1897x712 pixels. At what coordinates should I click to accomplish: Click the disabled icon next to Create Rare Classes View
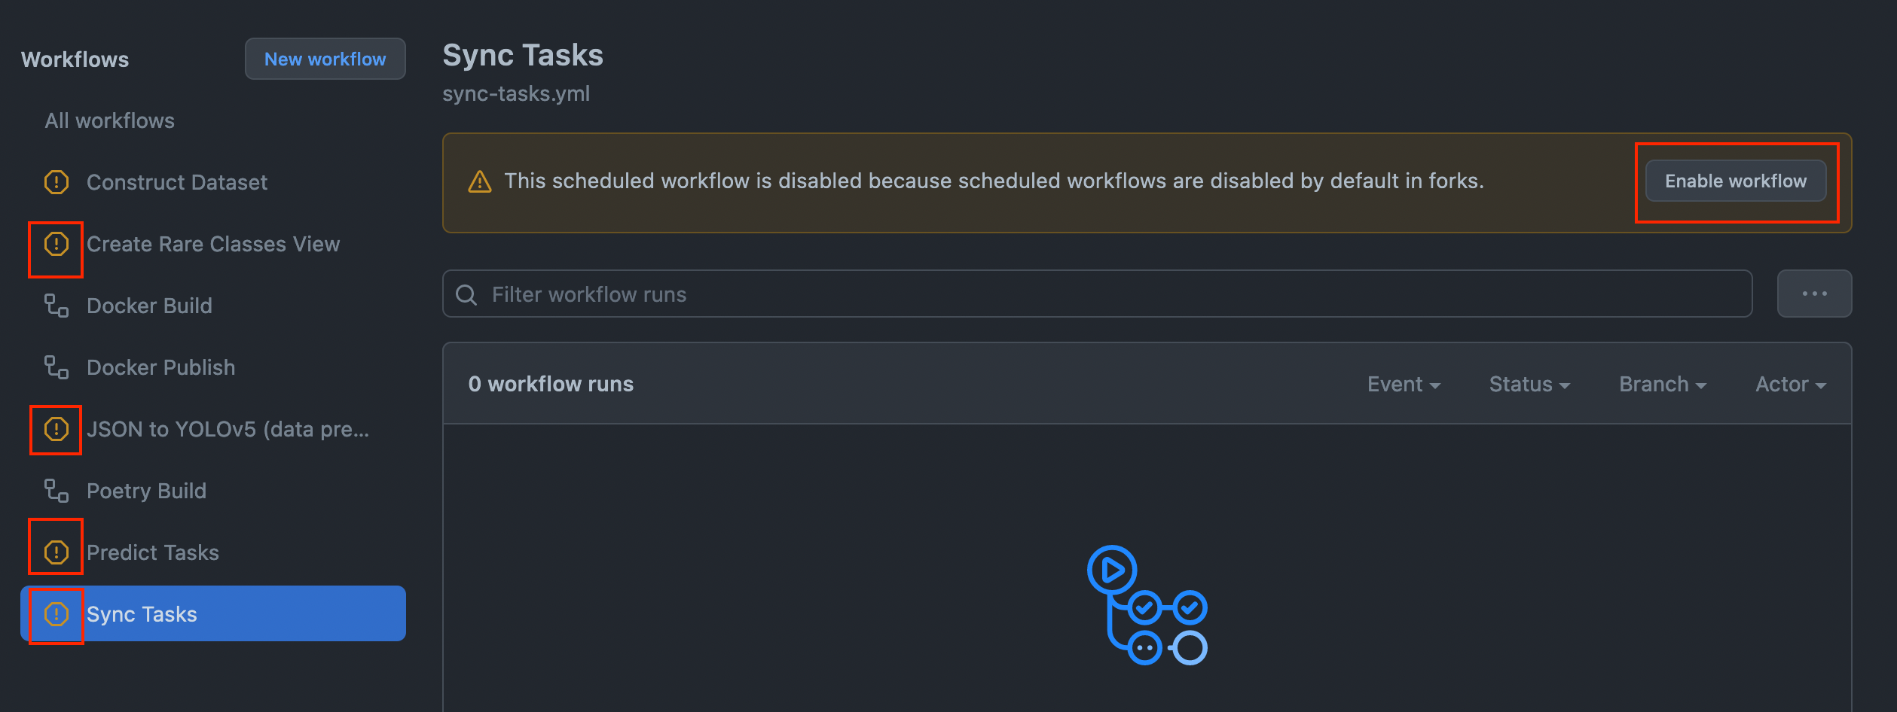click(57, 244)
